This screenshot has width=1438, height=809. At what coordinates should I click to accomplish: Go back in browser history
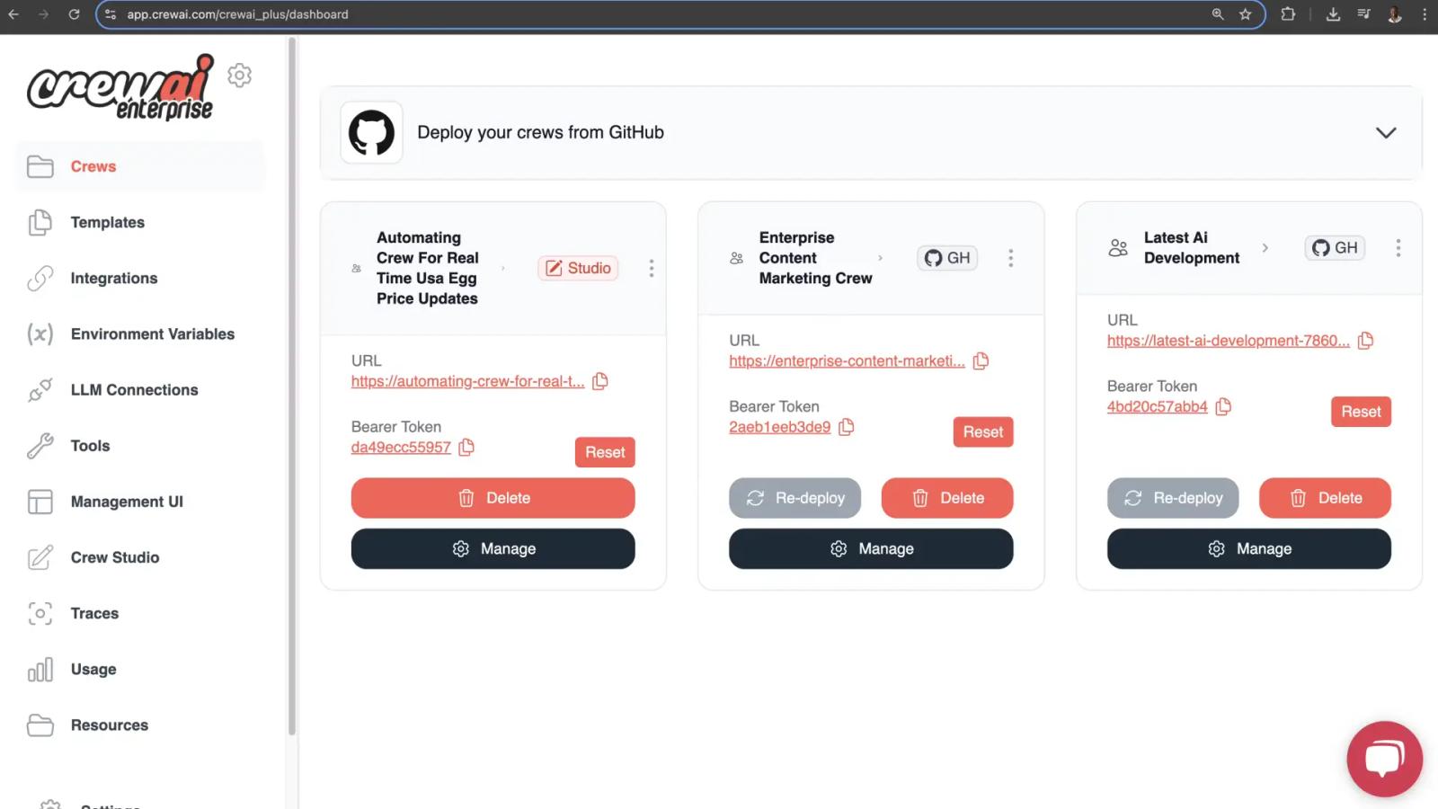(x=13, y=14)
